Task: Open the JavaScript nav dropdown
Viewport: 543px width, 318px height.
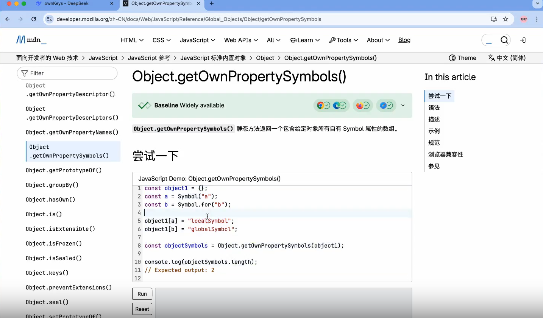Action: (x=198, y=40)
